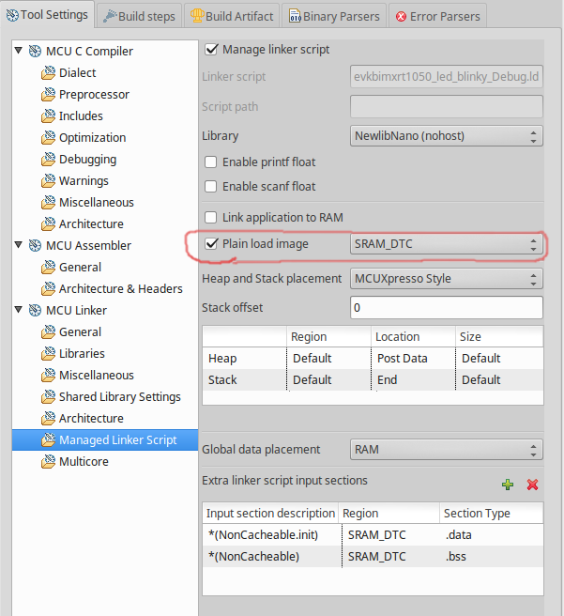Click the Binary Parsers tab icon

[x=295, y=16]
